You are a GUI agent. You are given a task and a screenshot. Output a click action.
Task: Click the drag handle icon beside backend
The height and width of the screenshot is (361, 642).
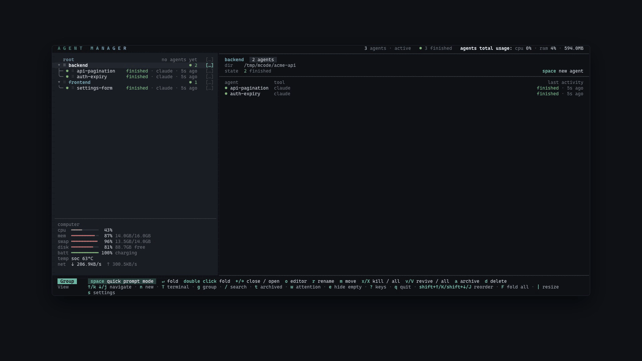click(65, 66)
